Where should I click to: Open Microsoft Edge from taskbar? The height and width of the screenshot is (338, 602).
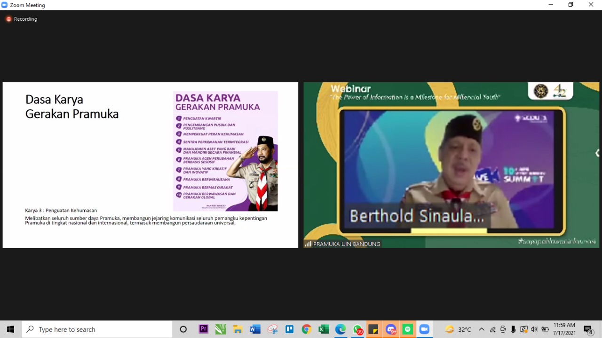coord(341,329)
